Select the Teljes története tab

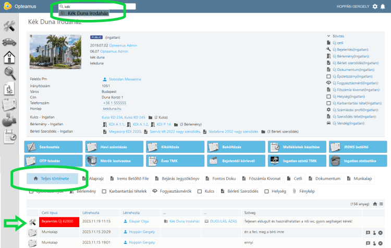click(52, 179)
